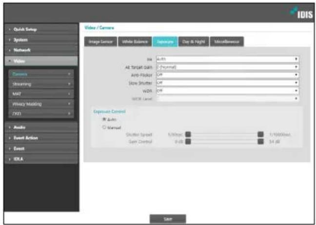The image size is (316, 225).
Task: Open the Slow Shutter dropdown
Action: coord(228,83)
